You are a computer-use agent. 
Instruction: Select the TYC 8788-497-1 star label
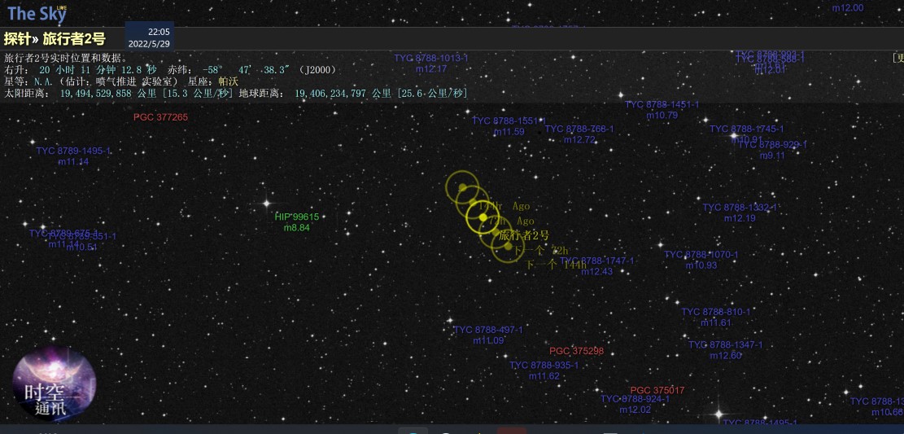488,330
